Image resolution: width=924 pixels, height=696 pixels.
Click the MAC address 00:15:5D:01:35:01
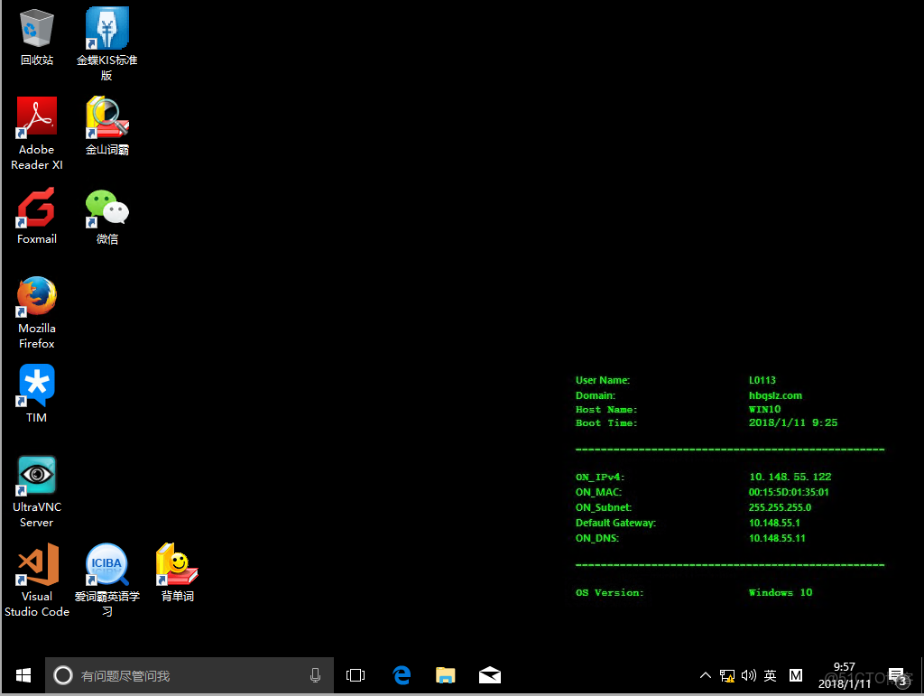click(789, 492)
